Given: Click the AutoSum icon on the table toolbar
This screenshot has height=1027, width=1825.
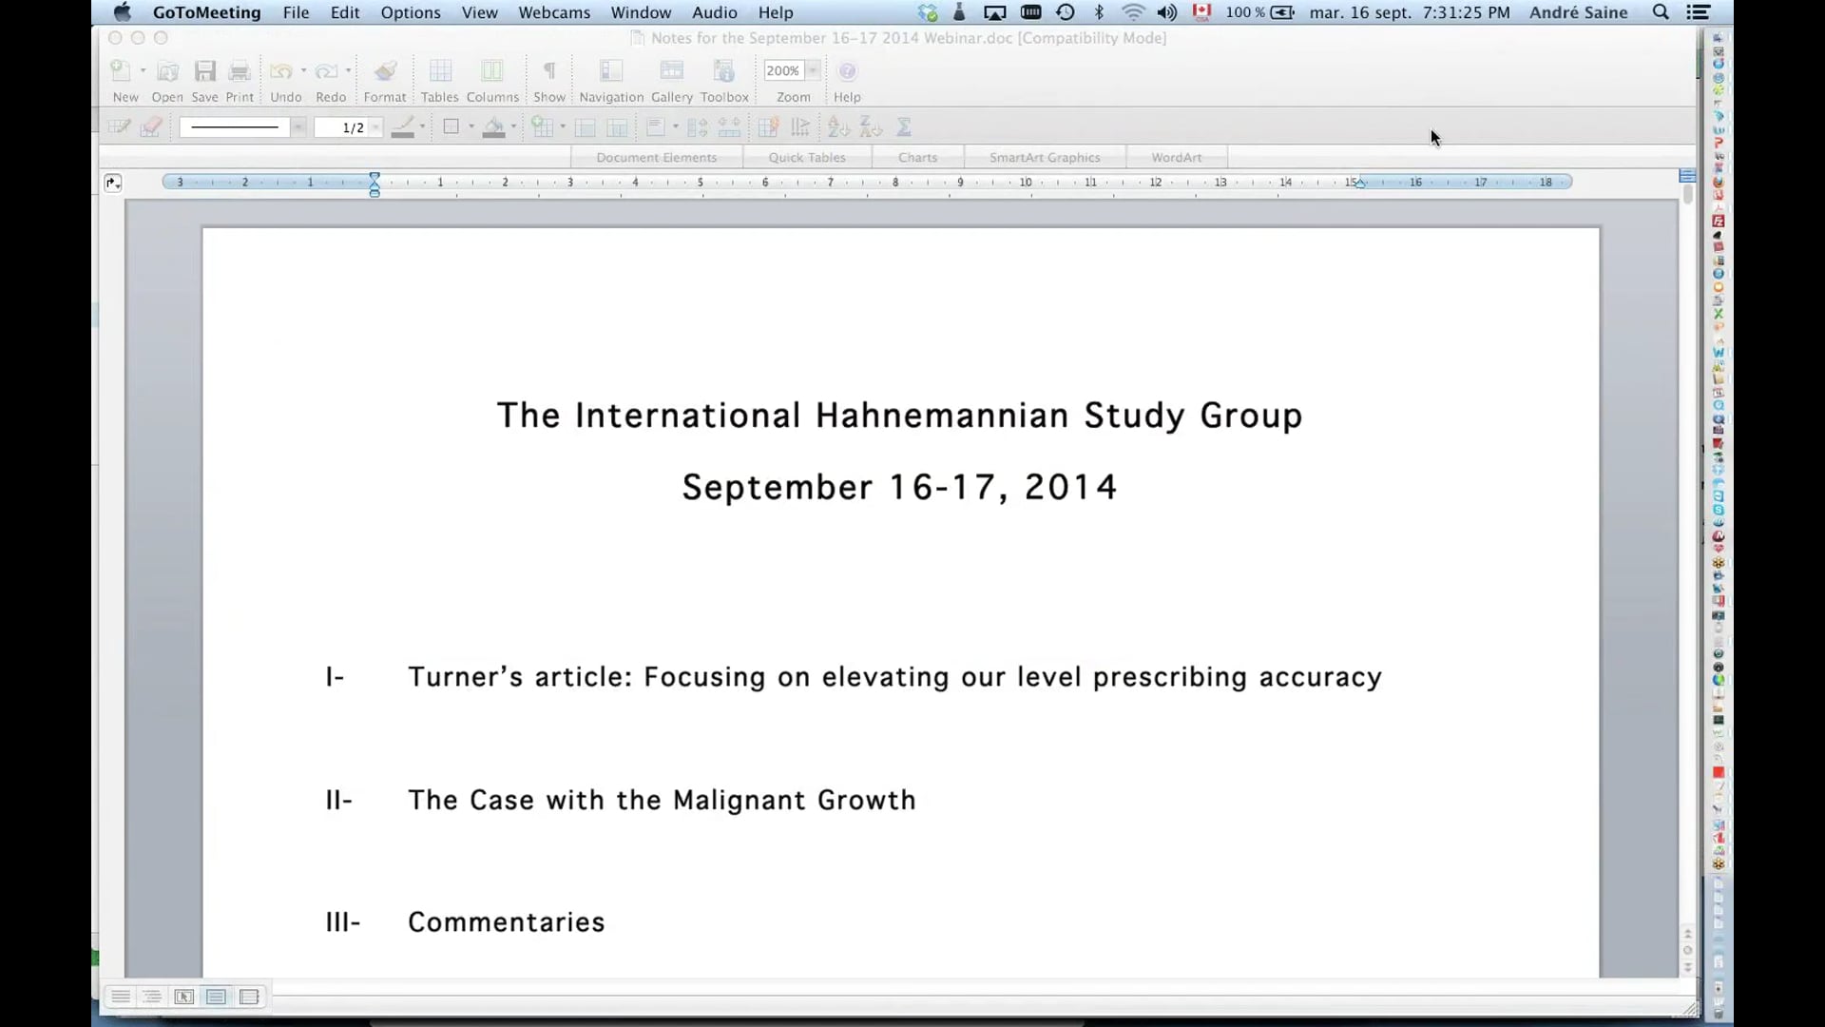Looking at the screenshot, I should [x=904, y=126].
